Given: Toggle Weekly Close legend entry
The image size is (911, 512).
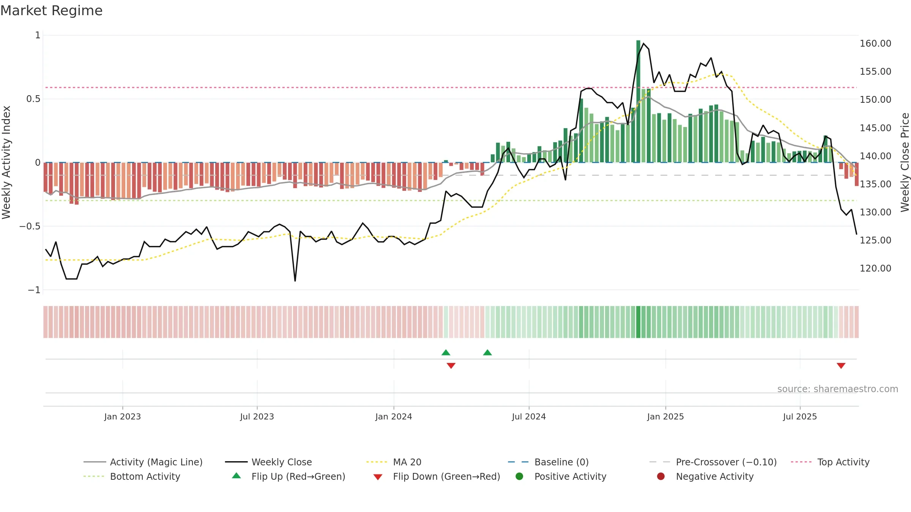Looking at the screenshot, I should point(268,462).
